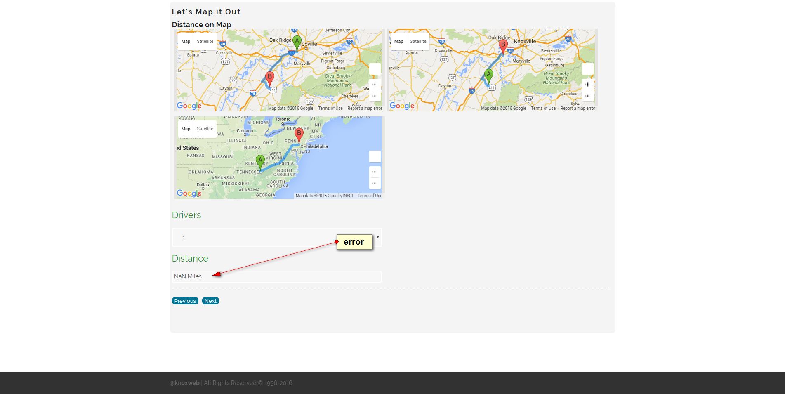Click the green "Distance" label
785x394 pixels.
190,258
